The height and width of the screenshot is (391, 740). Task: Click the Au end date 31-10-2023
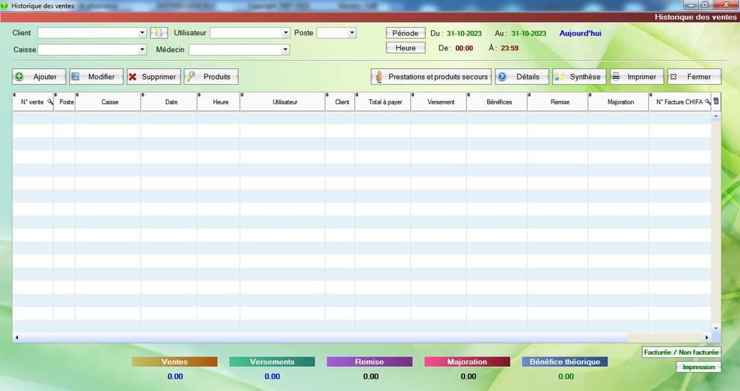528,33
